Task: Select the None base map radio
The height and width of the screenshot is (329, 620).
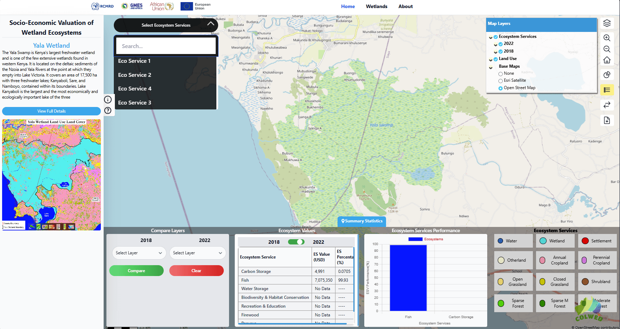Action: click(x=501, y=74)
